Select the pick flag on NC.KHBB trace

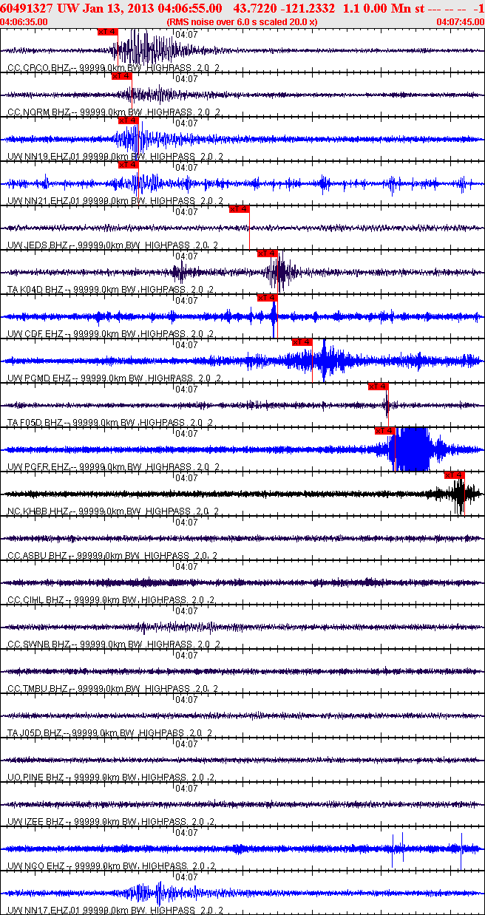pos(455,475)
